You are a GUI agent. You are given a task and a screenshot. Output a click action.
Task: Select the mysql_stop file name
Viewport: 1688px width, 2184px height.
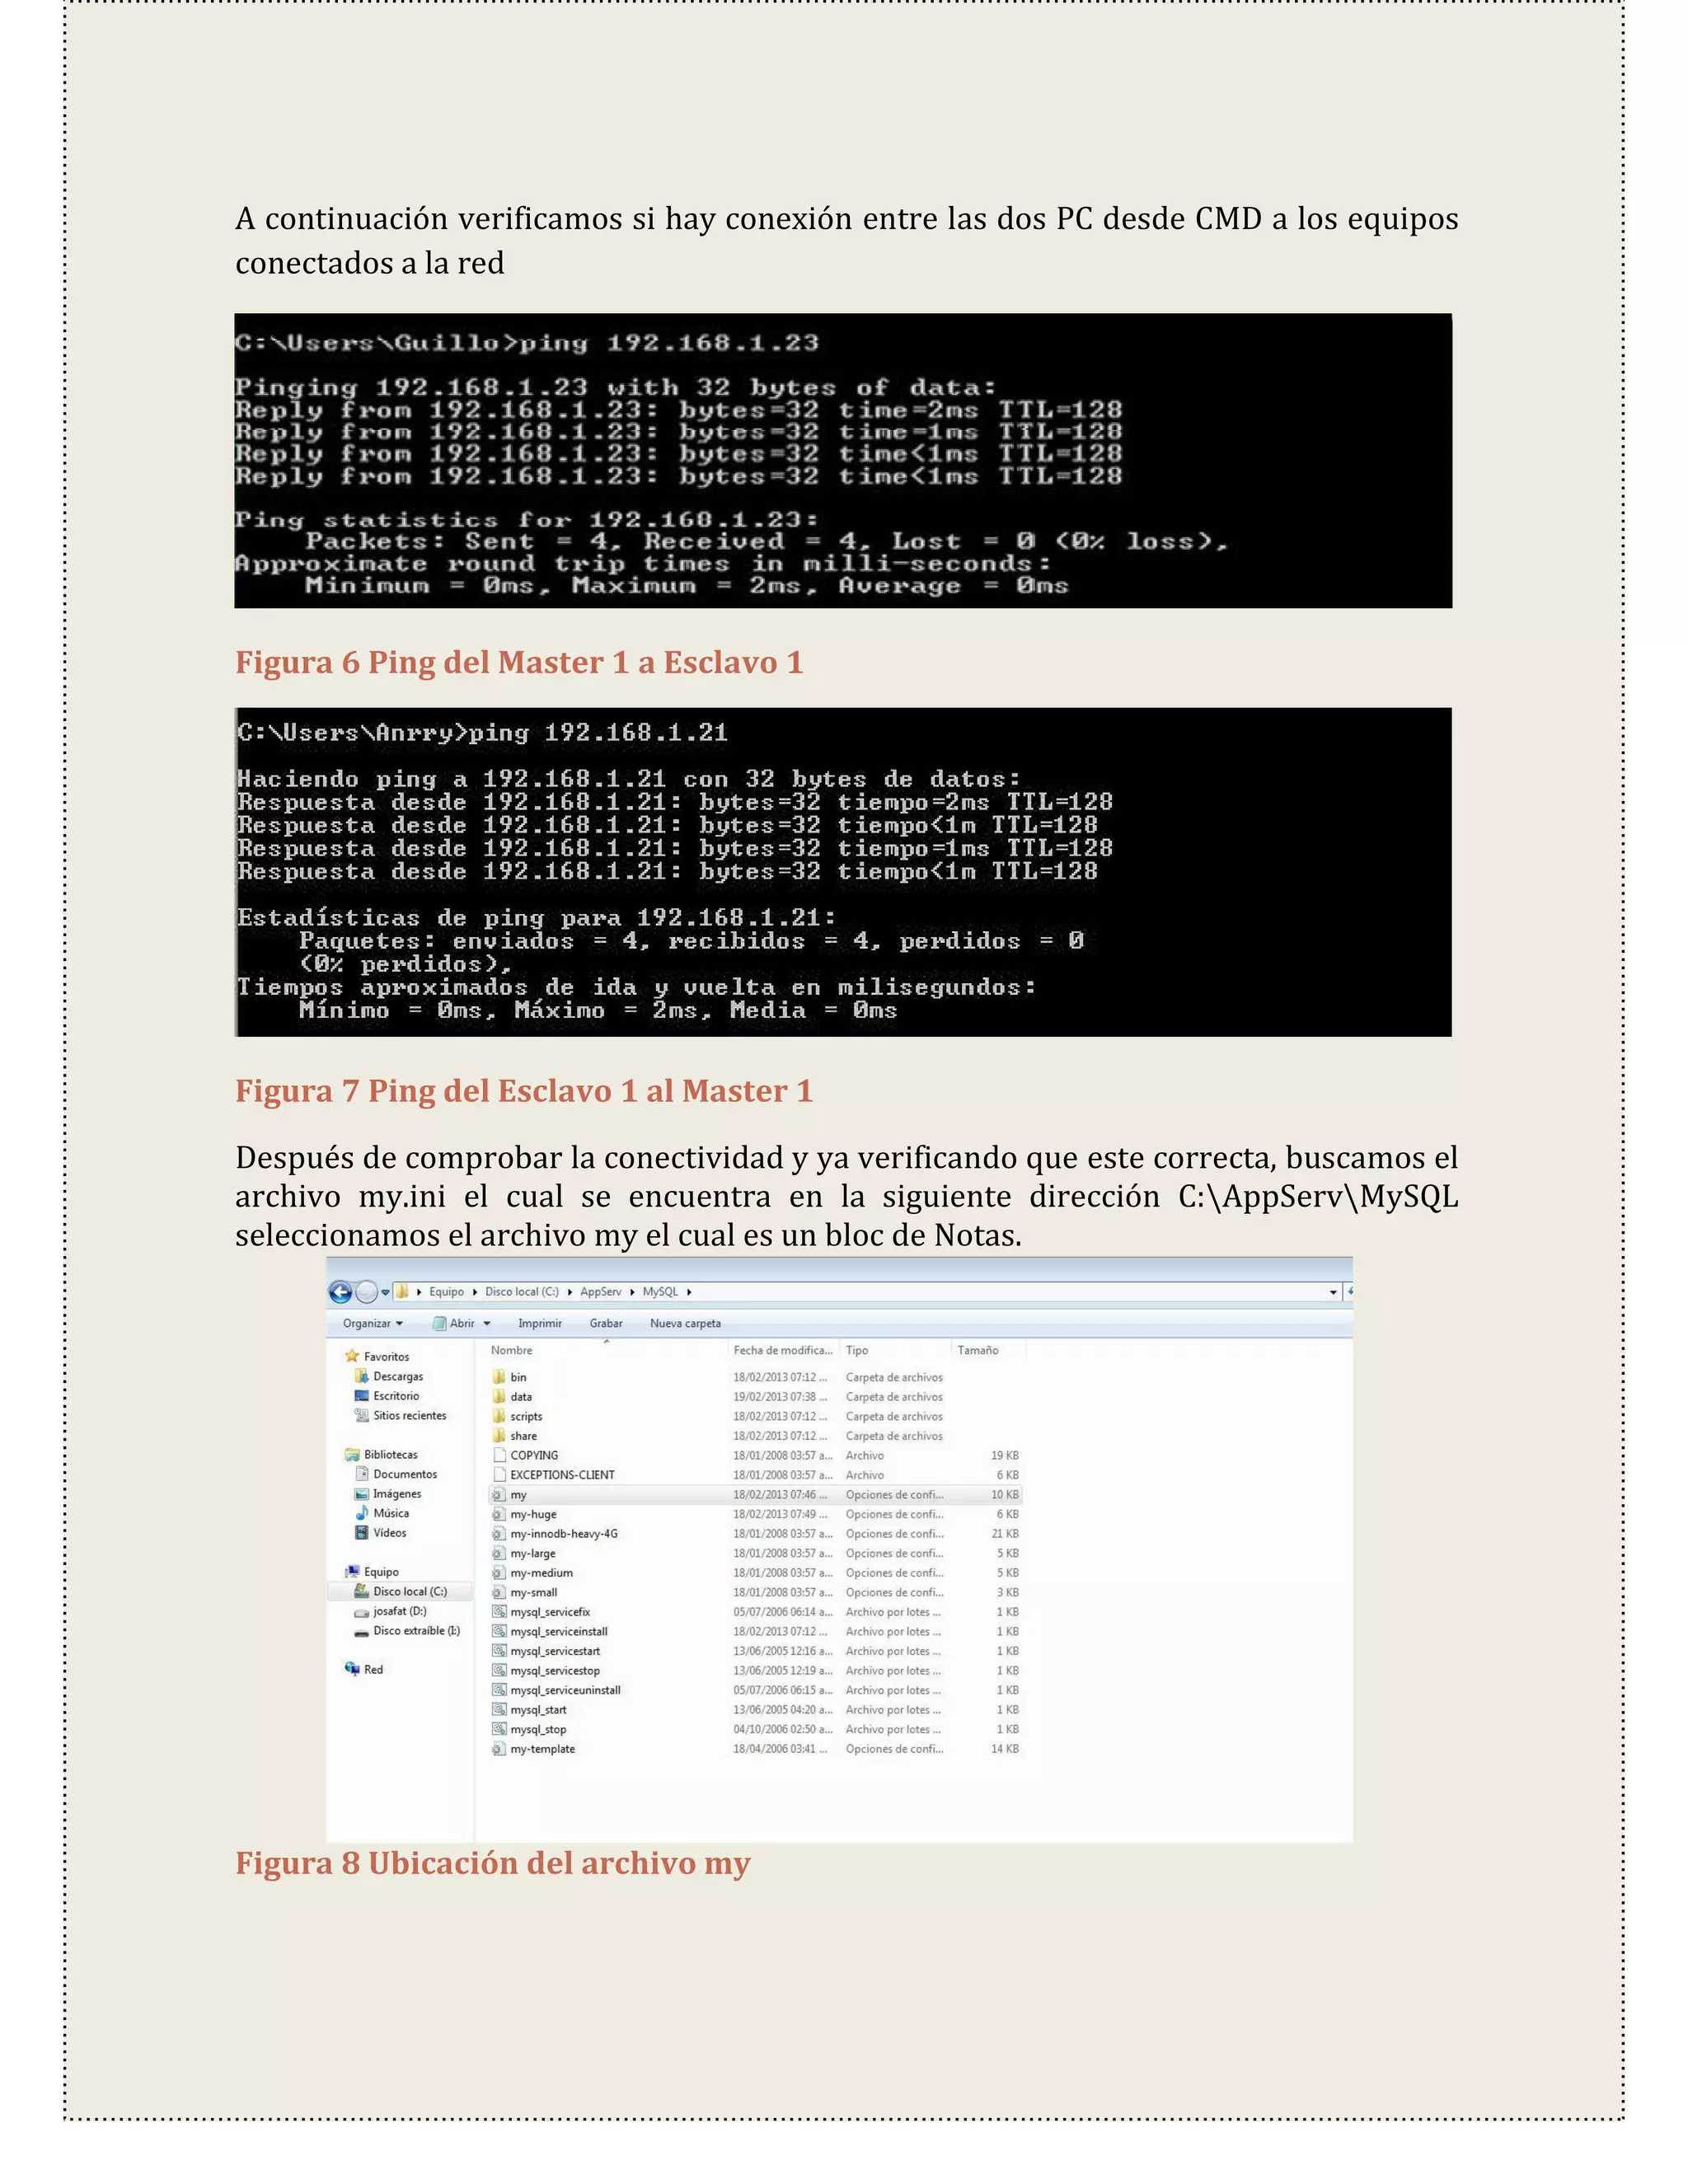coord(538,1729)
